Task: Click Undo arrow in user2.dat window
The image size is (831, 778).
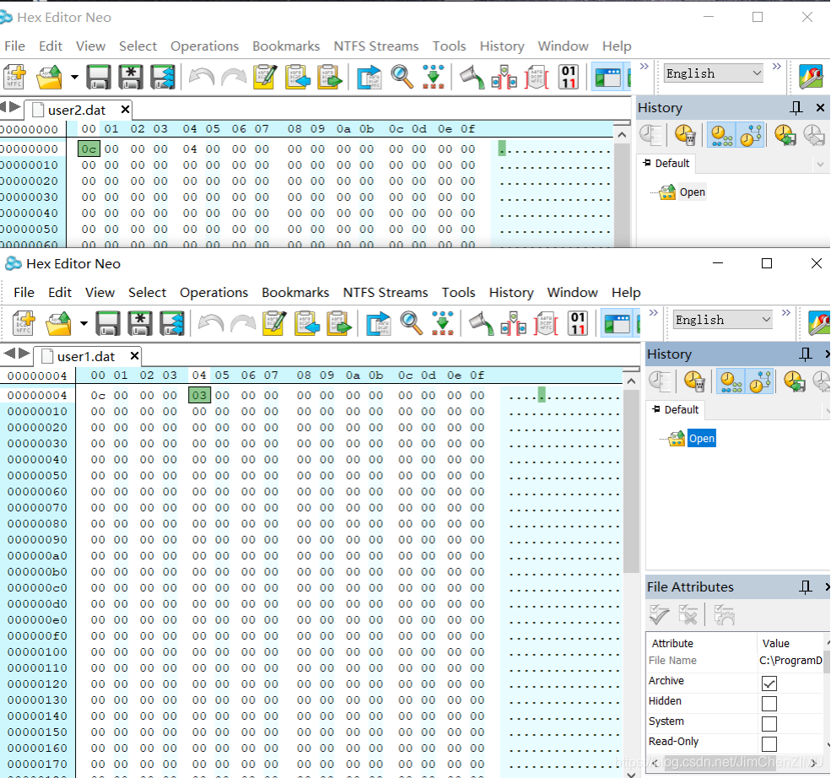Action: [x=202, y=77]
